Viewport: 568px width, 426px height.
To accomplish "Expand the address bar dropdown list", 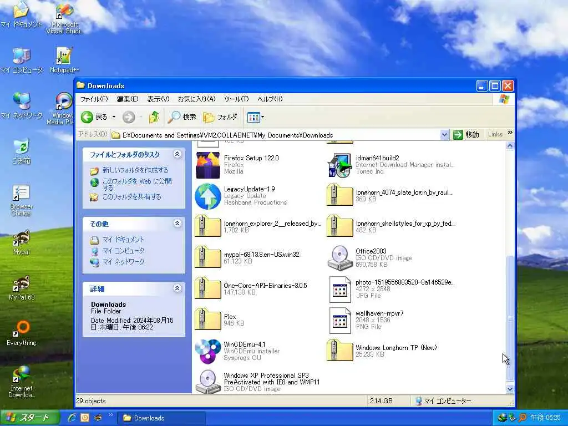I will click(444, 135).
